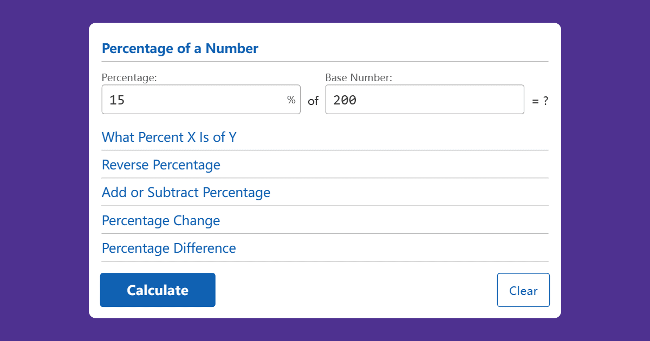This screenshot has width=650, height=341.
Task: Click the Percentage of a Number heading
Action: click(x=179, y=49)
